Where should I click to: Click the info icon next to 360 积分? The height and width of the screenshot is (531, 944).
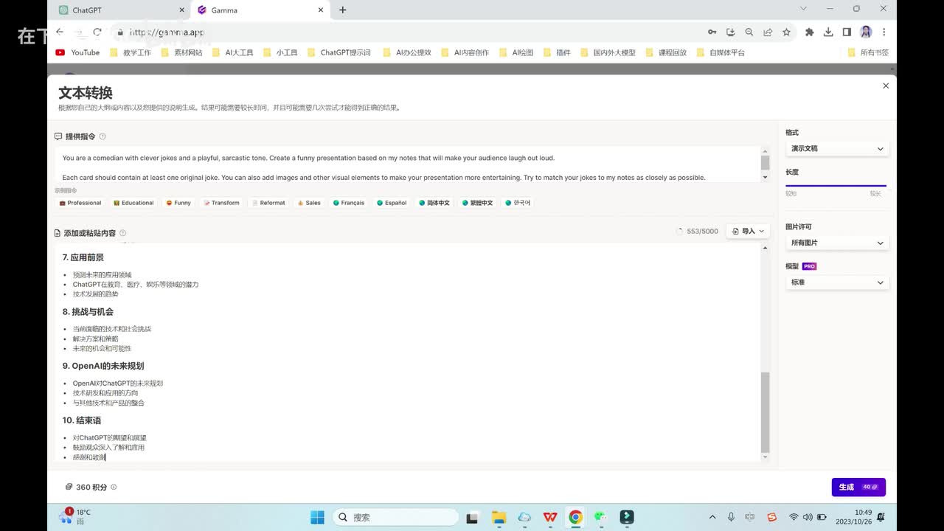pos(114,487)
